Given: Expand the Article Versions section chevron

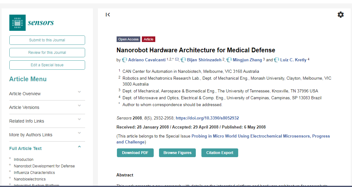Looking at the screenshot, I should [x=79, y=105].
